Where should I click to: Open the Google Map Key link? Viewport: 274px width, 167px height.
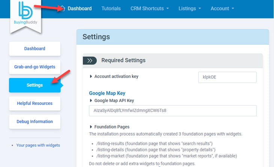click(107, 93)
